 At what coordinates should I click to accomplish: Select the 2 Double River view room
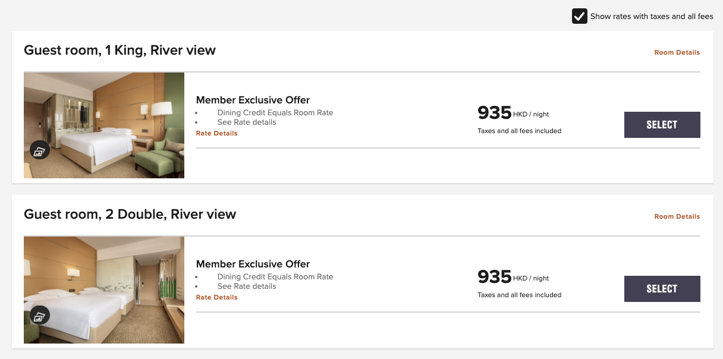coord(662,289)
